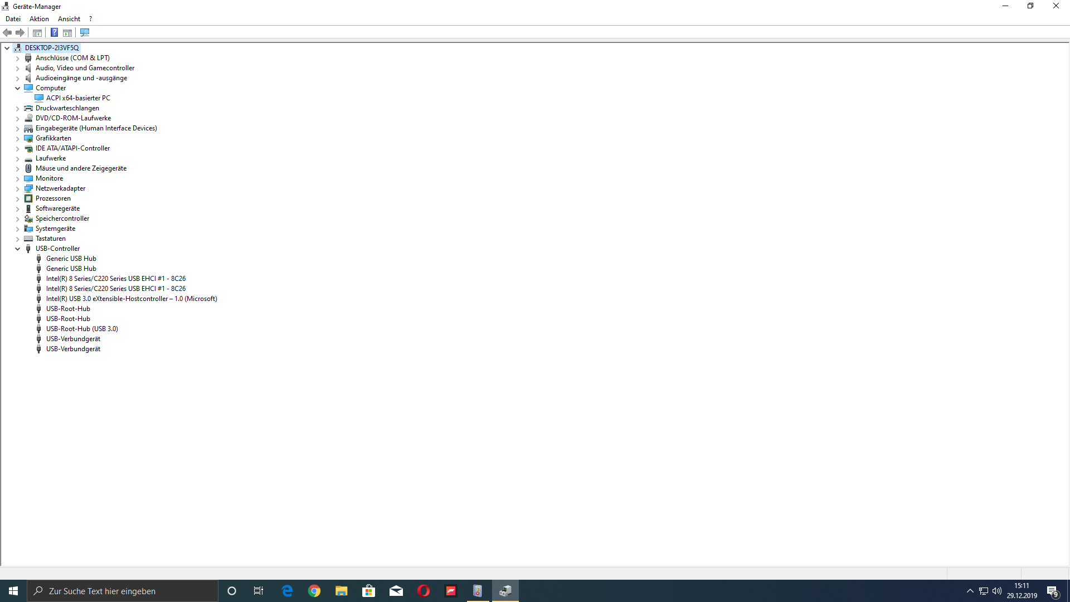The width and height of the screenshot is (1070, 602).
Task: Open the Ansicht menu
Action: (69, 19)
